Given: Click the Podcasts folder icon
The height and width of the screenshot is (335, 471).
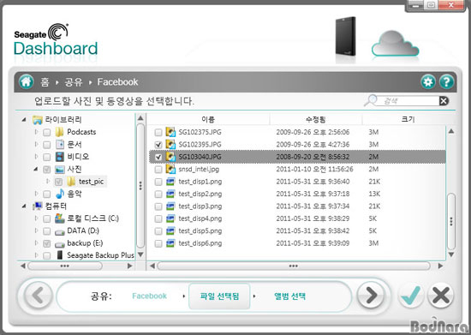Looking at the screenshot, I should click(60, 132).
